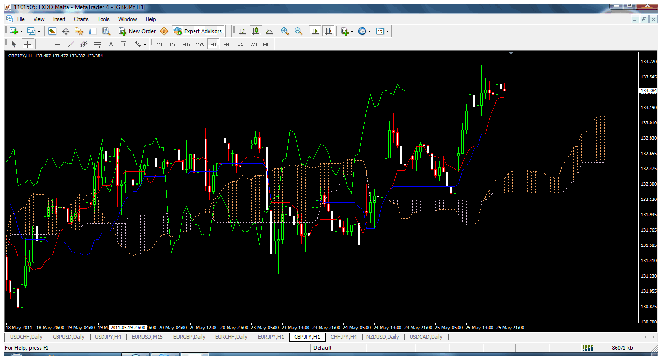
Task: Draw a horizontal line tool
Action: point(57,44)
